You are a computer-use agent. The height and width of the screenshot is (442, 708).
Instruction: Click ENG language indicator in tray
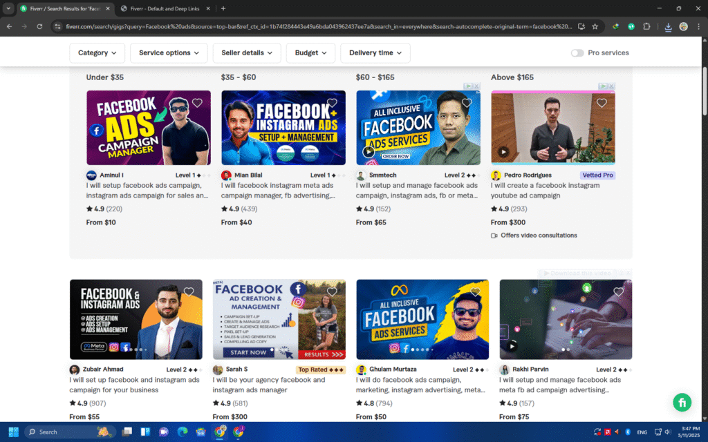(x=642, y=432)
